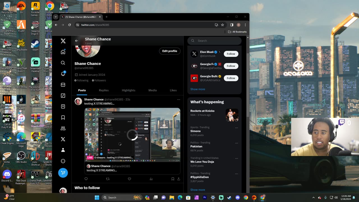View analytics of the streaming post
The height and width of the screenshot is (202, 359).
pos(151,179)
